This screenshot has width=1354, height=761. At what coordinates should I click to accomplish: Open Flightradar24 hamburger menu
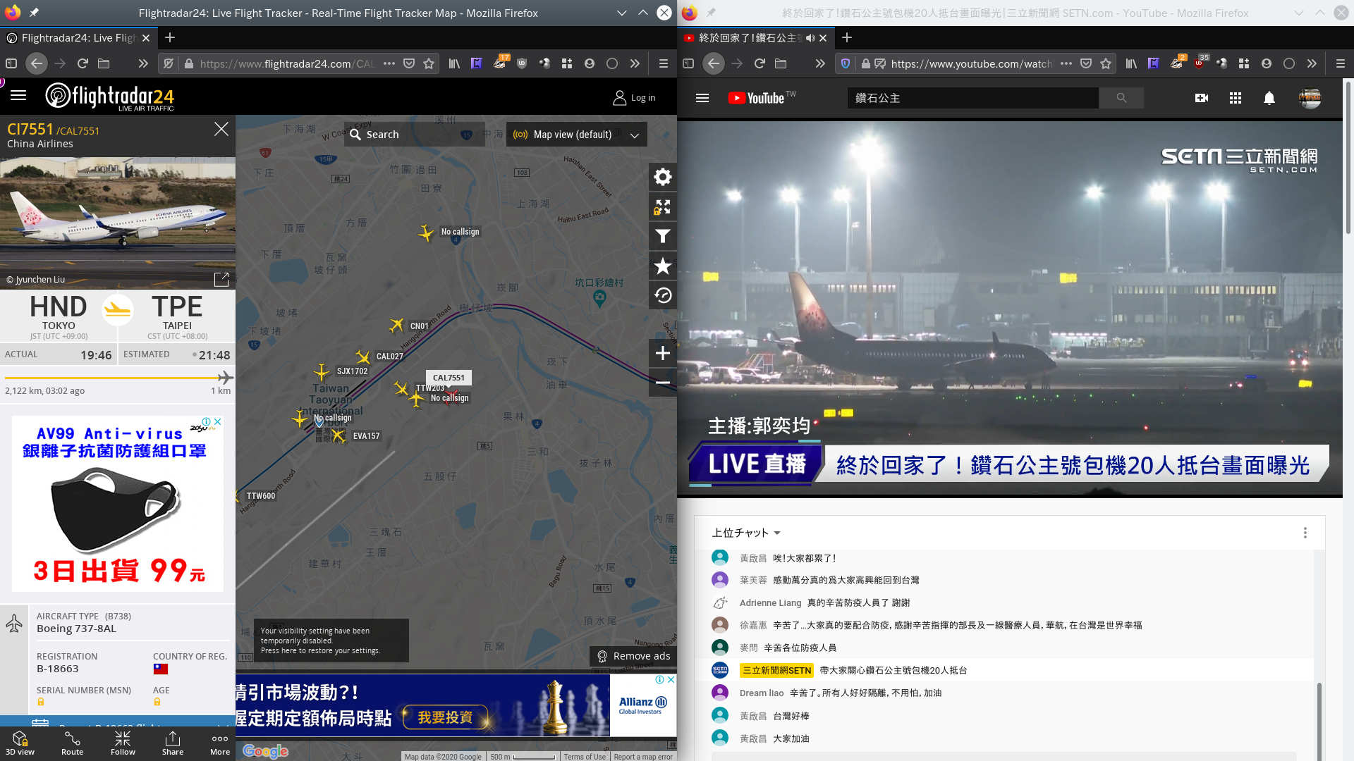tap(18, 96)
